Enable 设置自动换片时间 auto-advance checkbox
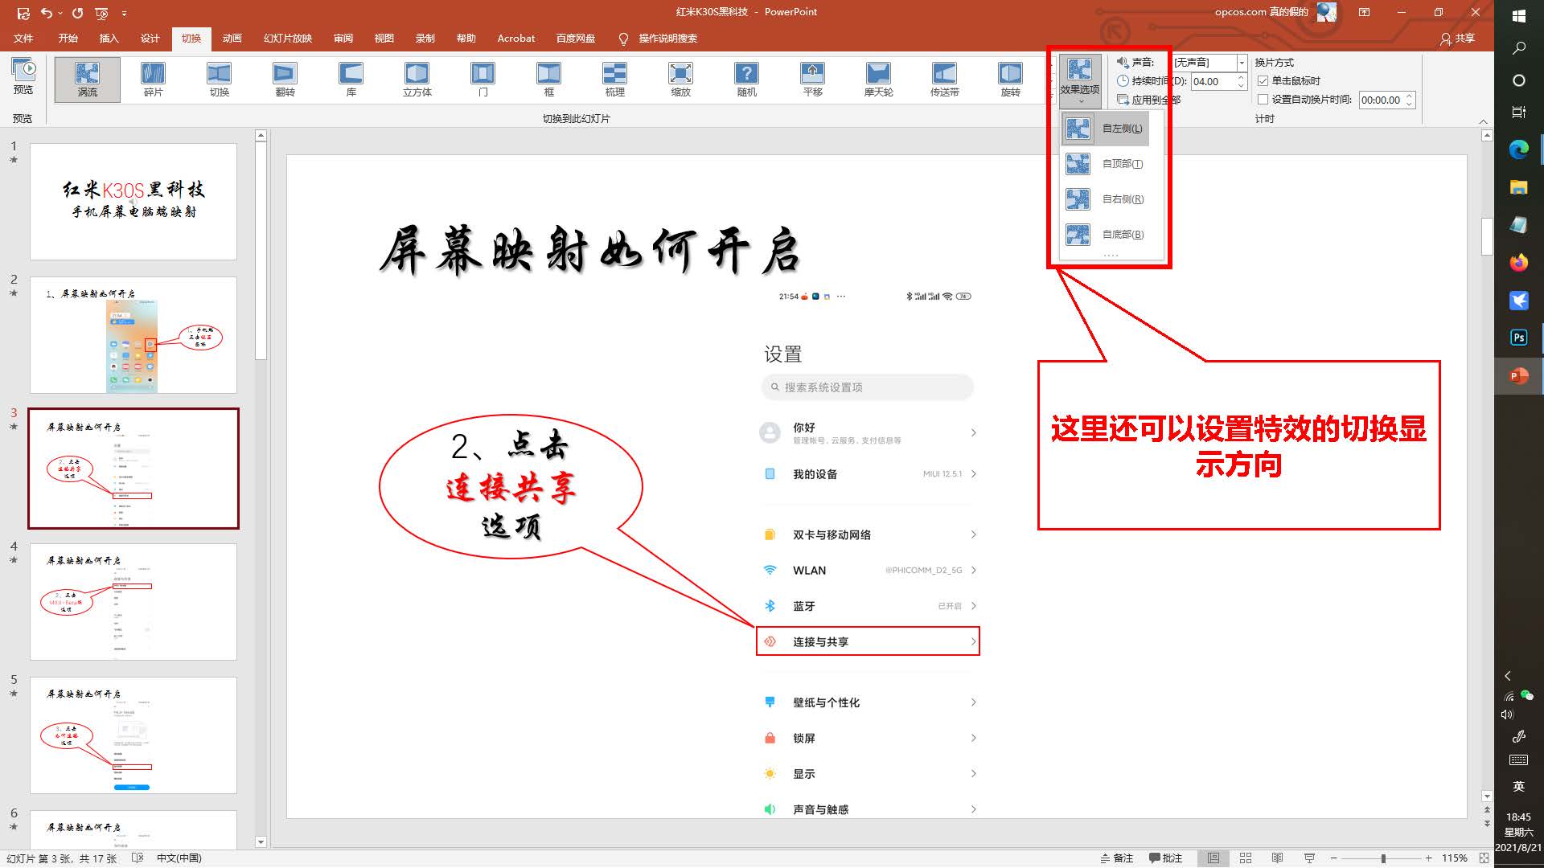Image resolution: width=1544 pixels, height=868 pixels. click(x=1263, y=100)
